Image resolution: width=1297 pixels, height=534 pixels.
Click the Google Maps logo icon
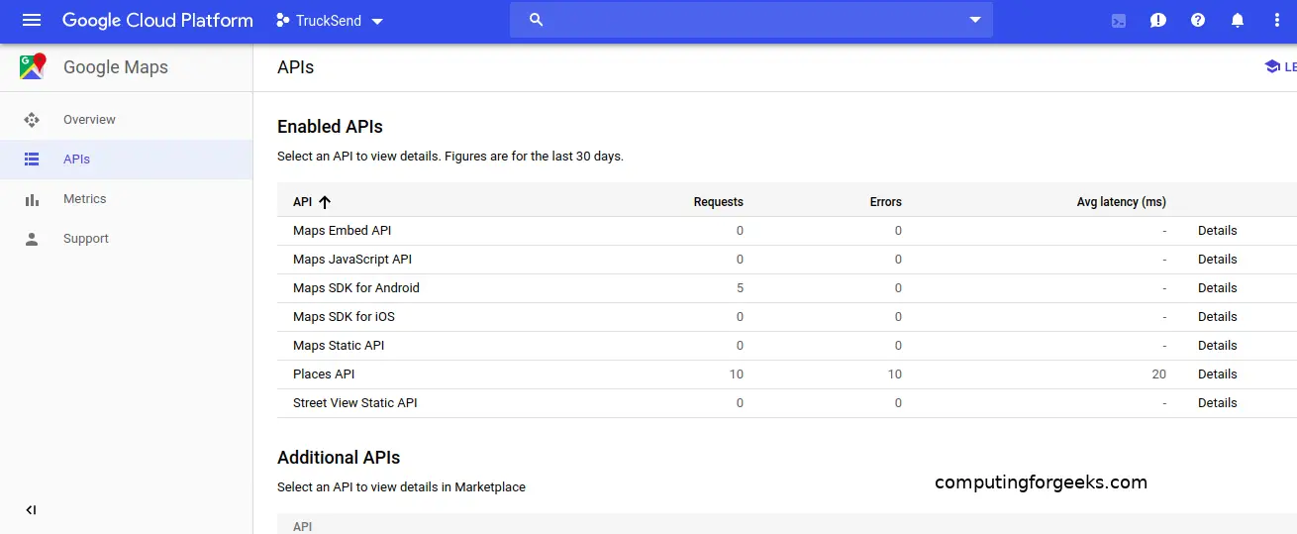pos(33,67)
